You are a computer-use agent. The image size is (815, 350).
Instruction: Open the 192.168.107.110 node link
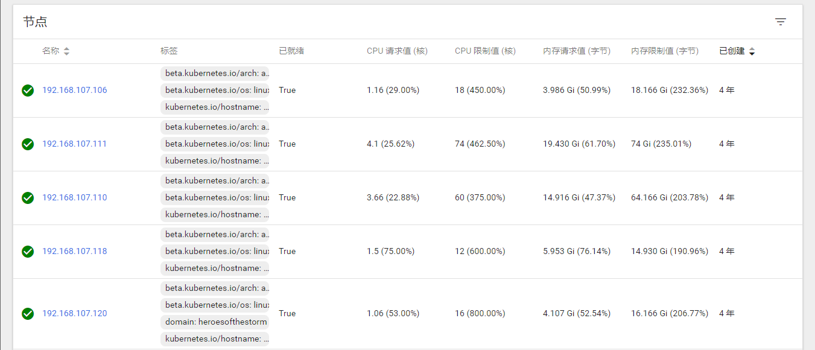coord(74,198)
